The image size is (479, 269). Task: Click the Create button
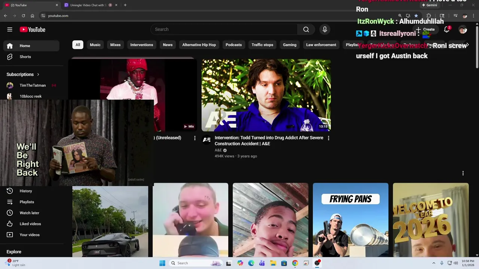point(425,30)
